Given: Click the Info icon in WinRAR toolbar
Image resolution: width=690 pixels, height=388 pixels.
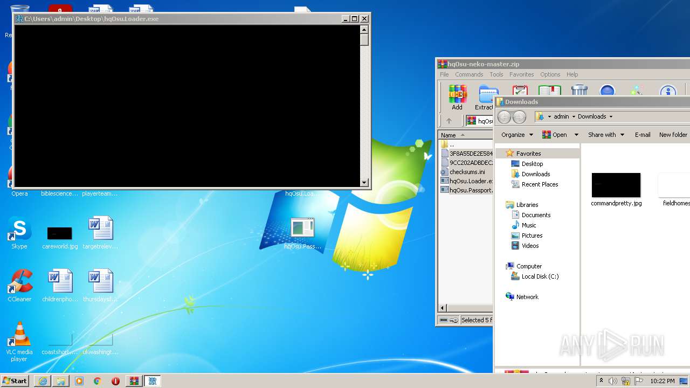Looking at the screenshot, I should (x=668, y=91).
